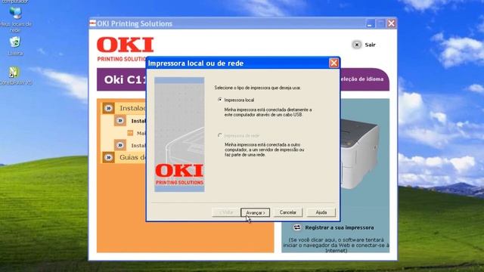Close the Impressora local ou de rede dialog
This screenshot has height=272, width=484.
coord(334,63)
